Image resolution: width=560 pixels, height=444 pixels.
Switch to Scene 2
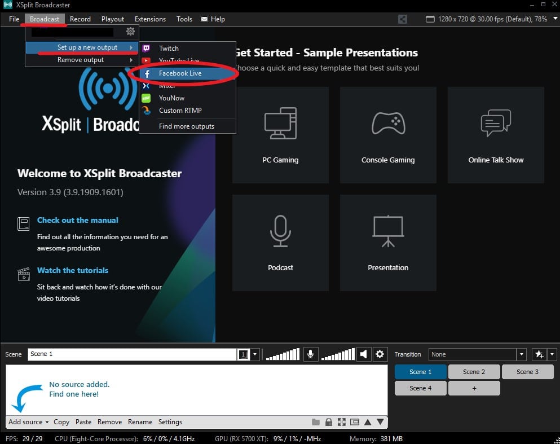coord(474,372)
